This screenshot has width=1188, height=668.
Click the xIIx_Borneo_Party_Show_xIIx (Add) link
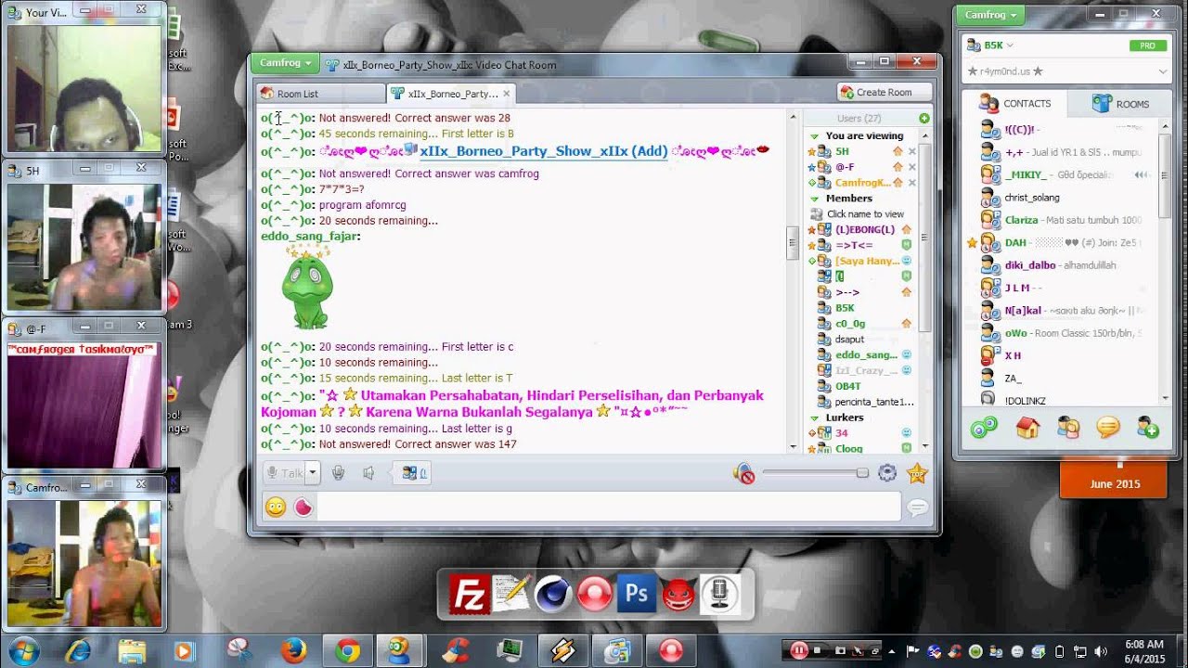pyautogui.click(x=543, y=151)
